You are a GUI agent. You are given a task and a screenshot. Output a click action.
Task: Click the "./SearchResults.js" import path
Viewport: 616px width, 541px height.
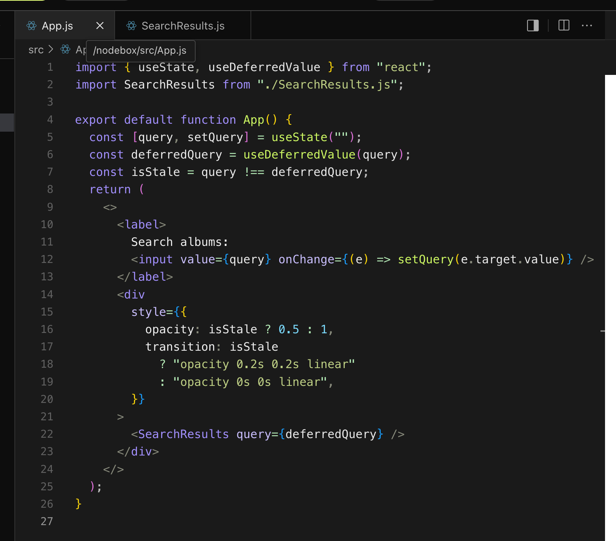pyautogui.click(x=327, y=85)
